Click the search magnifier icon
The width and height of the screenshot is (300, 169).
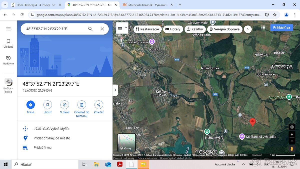90,29
